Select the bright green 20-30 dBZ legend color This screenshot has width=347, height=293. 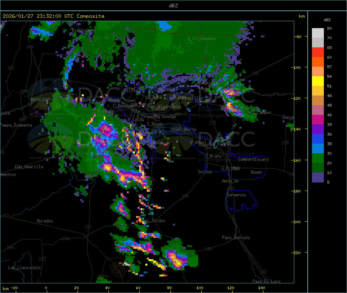(x=318, y=158)
